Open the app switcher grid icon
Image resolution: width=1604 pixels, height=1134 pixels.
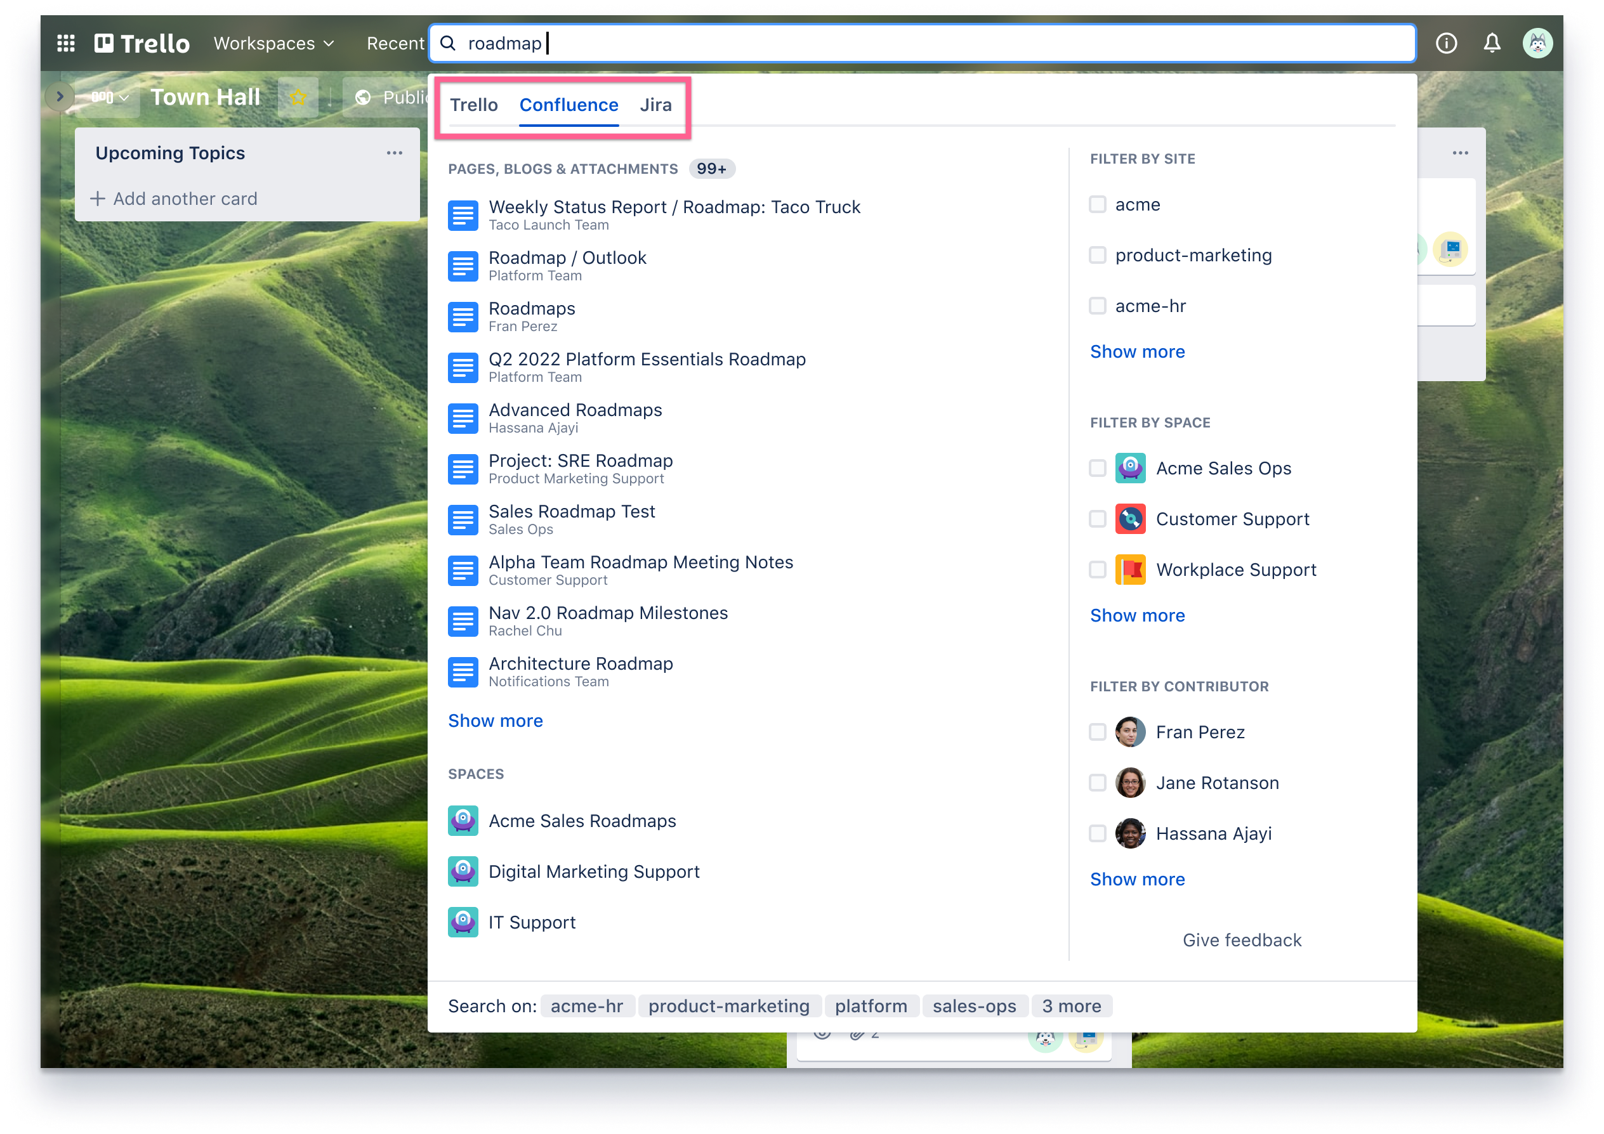[x=65, y=43]
